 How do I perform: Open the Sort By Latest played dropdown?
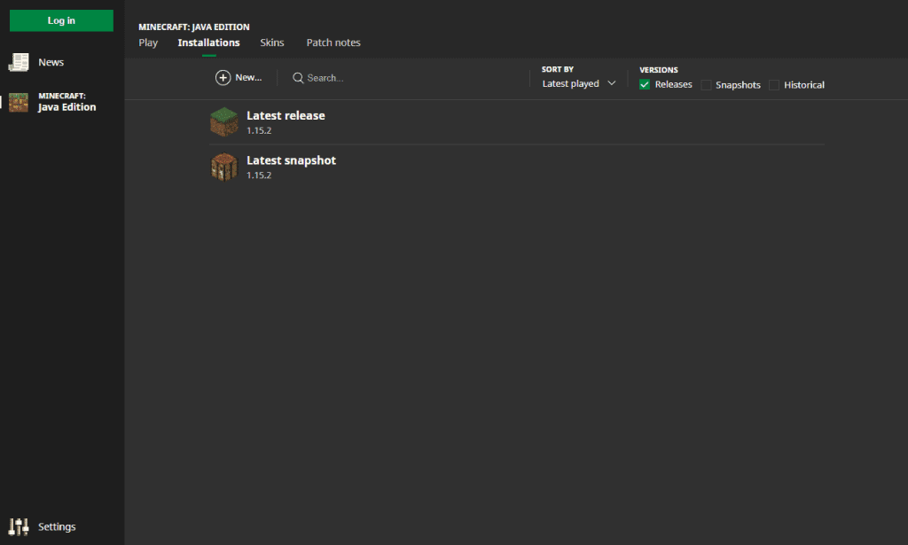tap(578, 84)
